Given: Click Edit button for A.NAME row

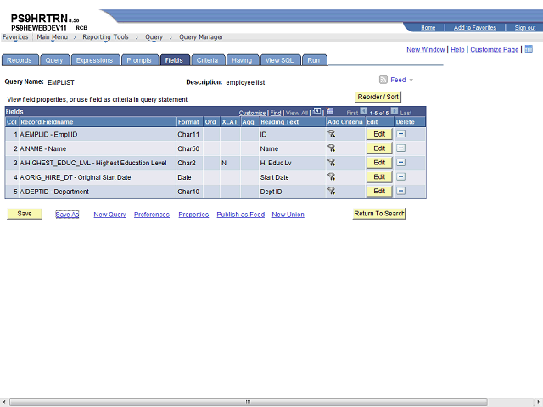Looking at the screenshot, I should click(379, 148).
